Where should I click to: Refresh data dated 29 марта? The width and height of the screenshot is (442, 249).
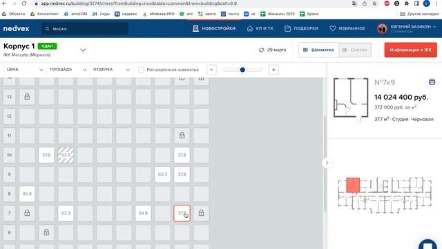coord(261,50)
